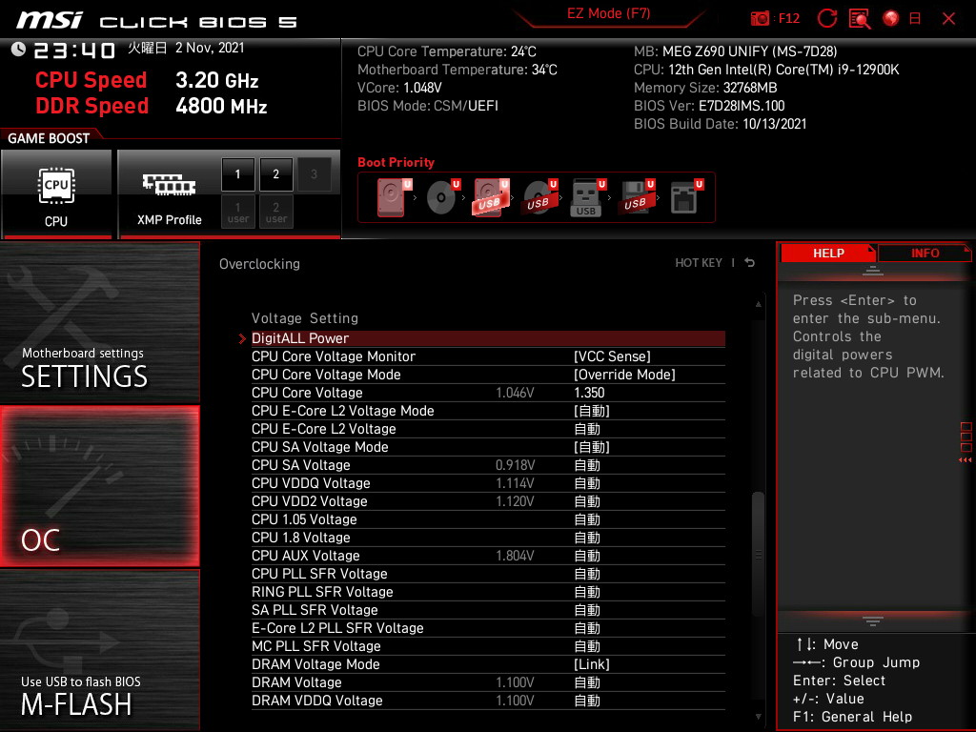This screenshot has height=732, width=976.
Task: Collapse the help panel top grip handle
Action: click(873, 270)
